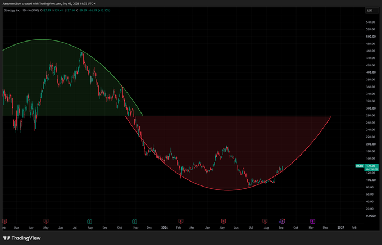Image resolution: width=382 pixels, height=245 pixels.
Task: Click the purple circular event icon above Sep 2026
Action: point(282,221)
